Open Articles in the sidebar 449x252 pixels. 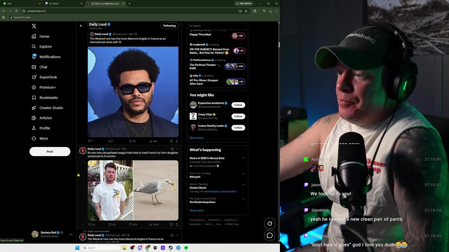click(x=42, y=118)
